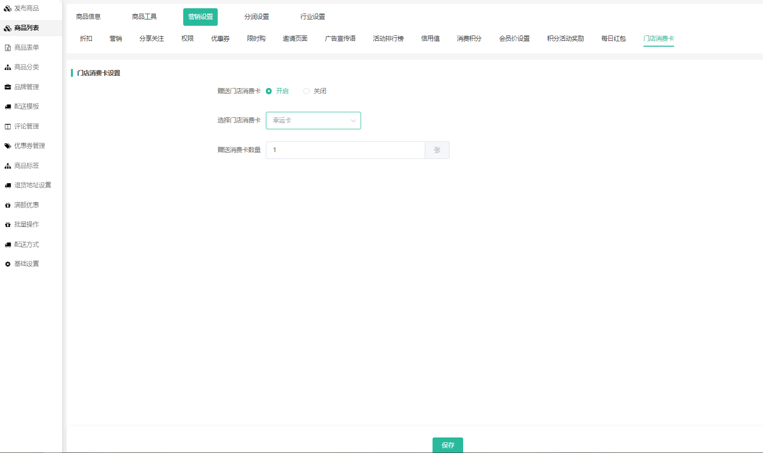Switch to the 每日红包 sub-tab
763x453 pixels.
point(613,38)
